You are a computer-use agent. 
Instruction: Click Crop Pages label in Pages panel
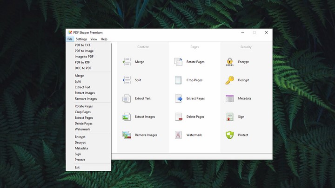click(194, 80)
